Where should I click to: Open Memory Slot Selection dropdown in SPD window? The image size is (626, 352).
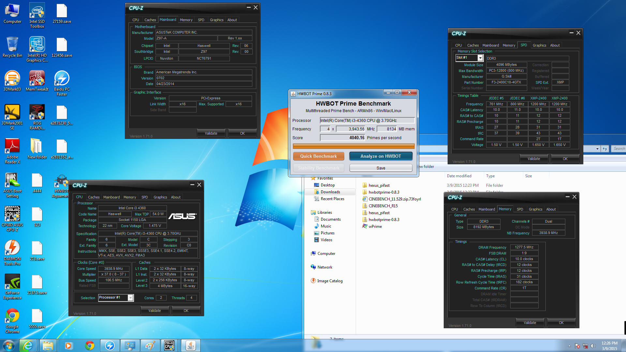(480, 58)
